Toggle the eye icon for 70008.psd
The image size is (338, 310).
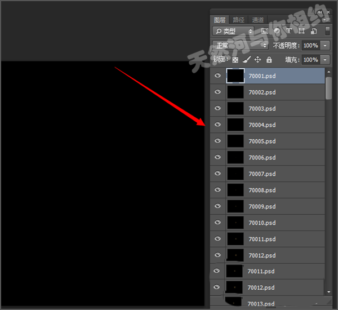pyautogui.click(x=217, y=189)
